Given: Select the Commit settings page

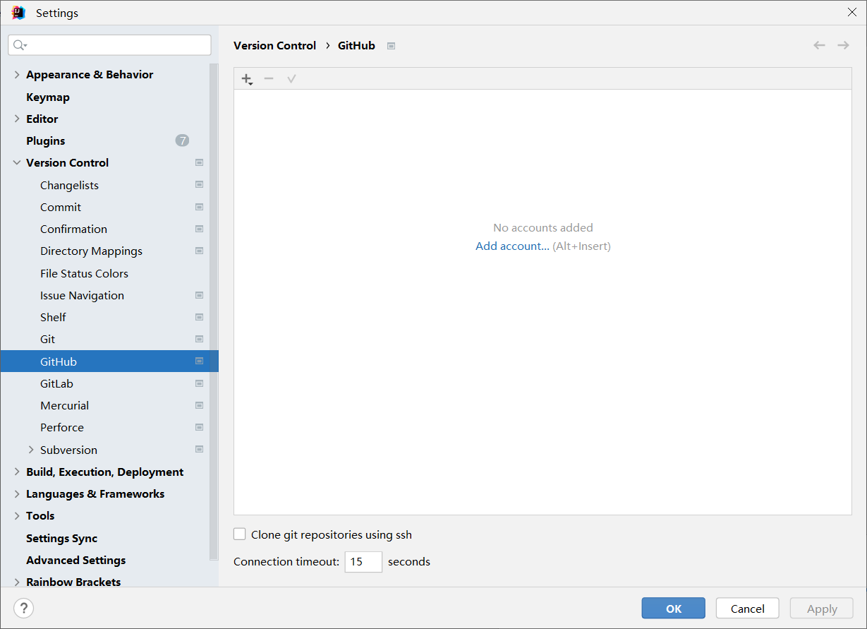Looking at the screenshot, I should coord(61,207).
